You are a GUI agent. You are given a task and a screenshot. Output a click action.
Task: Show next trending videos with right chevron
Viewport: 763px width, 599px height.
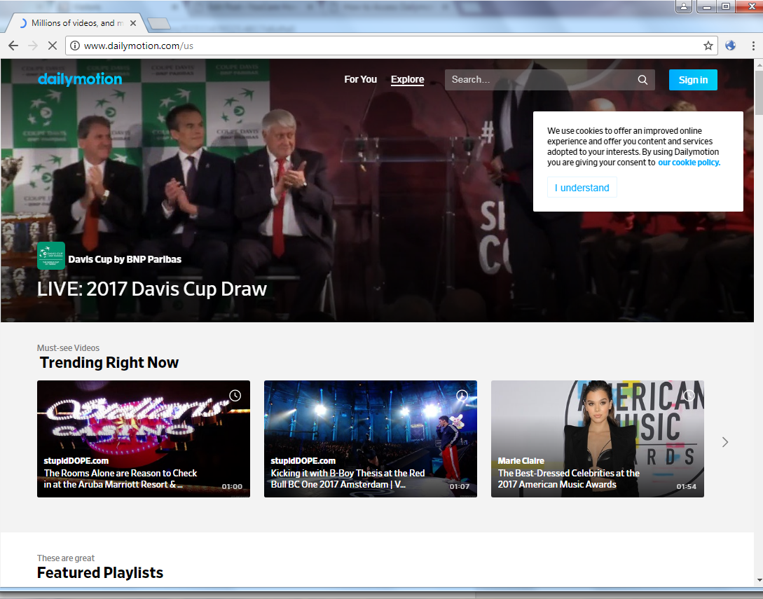point(725,442)
